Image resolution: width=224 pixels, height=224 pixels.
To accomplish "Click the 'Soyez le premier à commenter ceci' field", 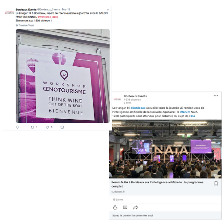I will 165,215.
